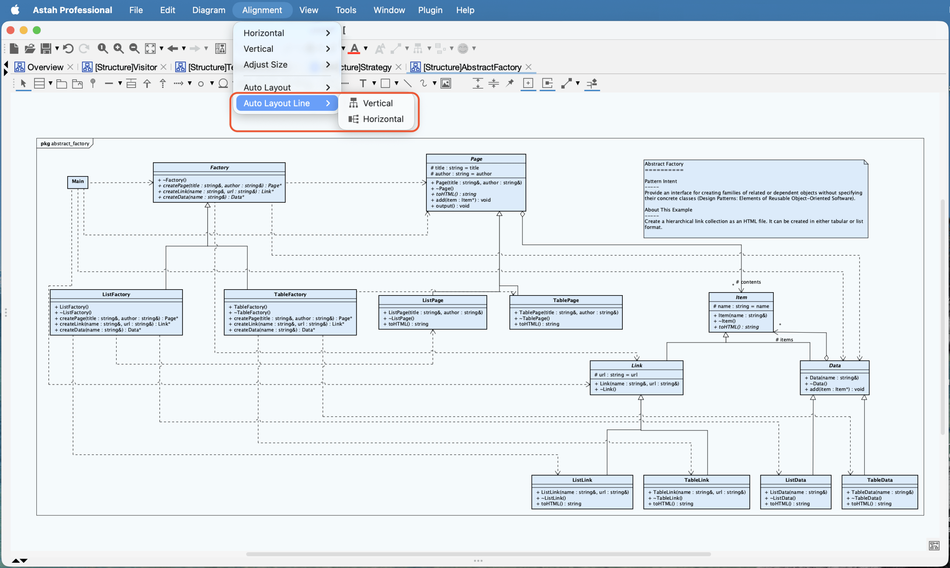950x568 pixels.
Task: Save the project with floppy icon
Action: coord(46,48)
